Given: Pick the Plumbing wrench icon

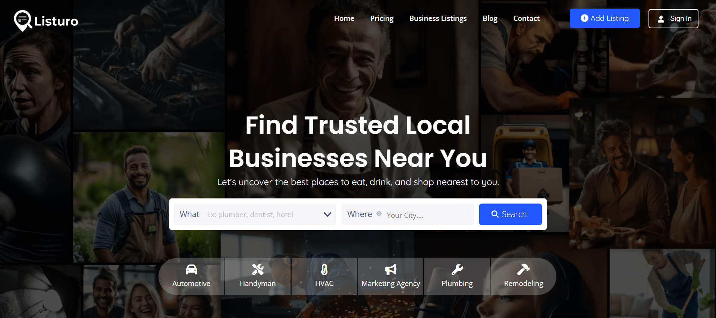Looking at the screenshot, I should (457, 269).
